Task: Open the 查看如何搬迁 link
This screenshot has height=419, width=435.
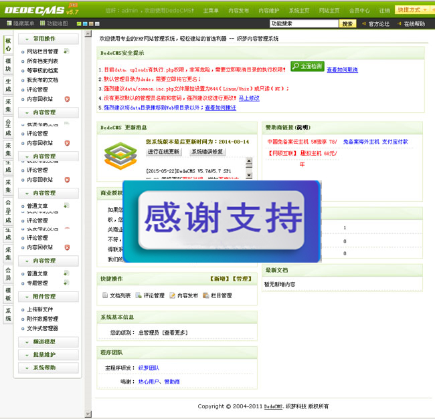Action: 221,108
